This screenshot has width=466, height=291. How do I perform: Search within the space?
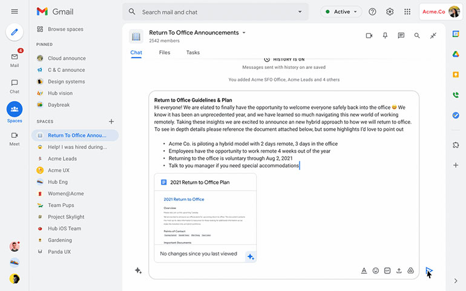click(417, 36)
